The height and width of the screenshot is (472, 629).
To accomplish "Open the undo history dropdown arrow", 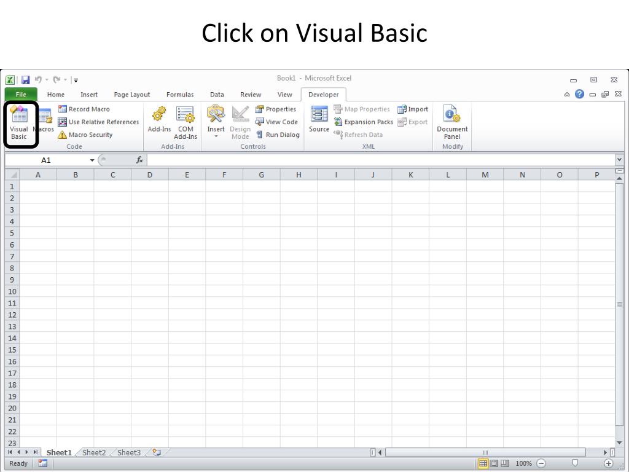I will coord(47,80).
